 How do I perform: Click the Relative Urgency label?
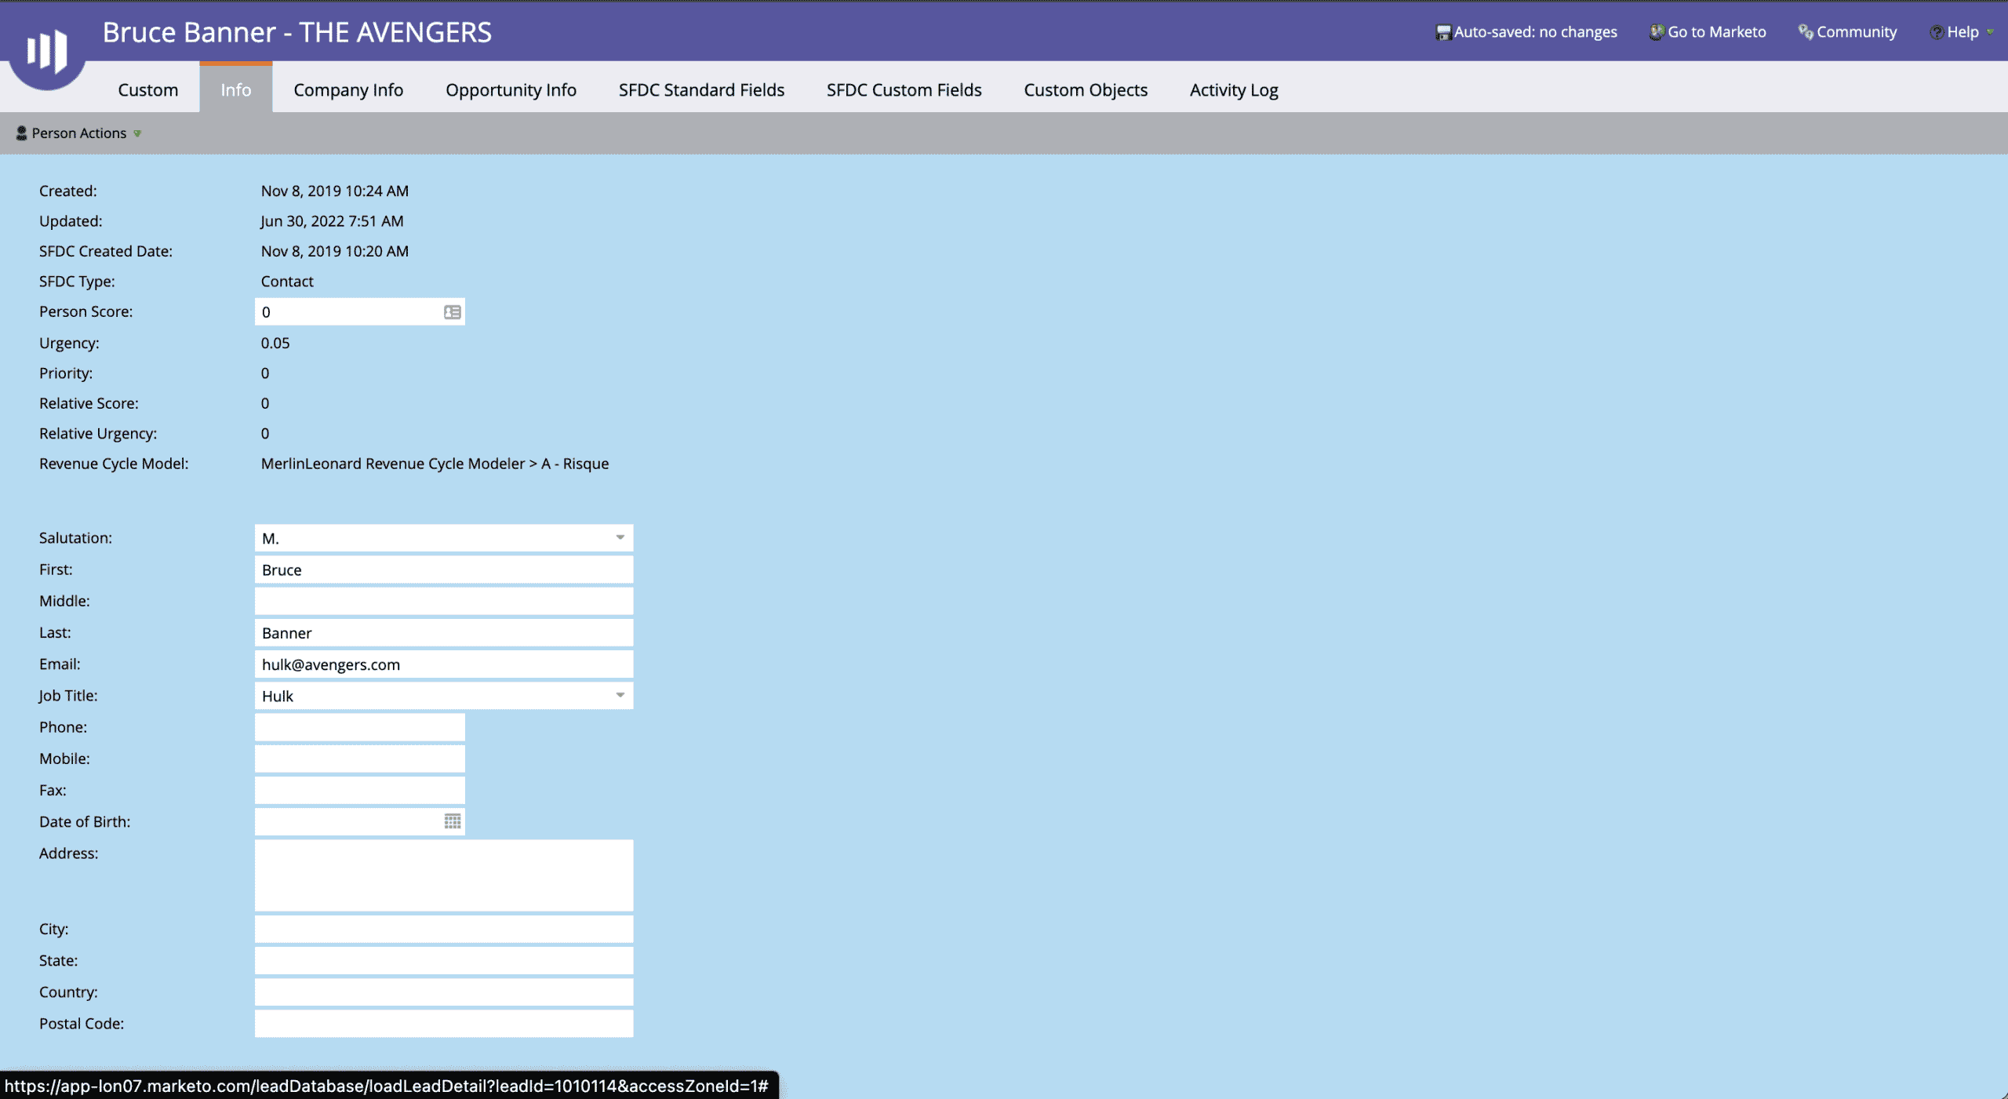(98, 433)
